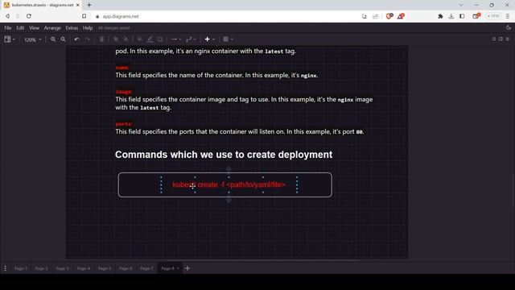The image size is (515, 290).
Task: Click the red 'name:' label text
Action: (x=122, y=68)
